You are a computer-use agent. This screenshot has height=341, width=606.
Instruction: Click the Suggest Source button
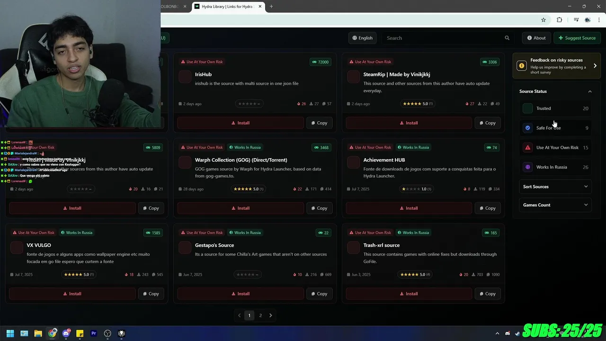pos(577,38)
